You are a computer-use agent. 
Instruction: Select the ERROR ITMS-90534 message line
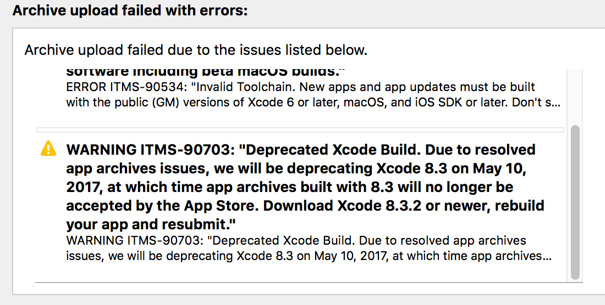pyautogui.click(x=313, y=94)
